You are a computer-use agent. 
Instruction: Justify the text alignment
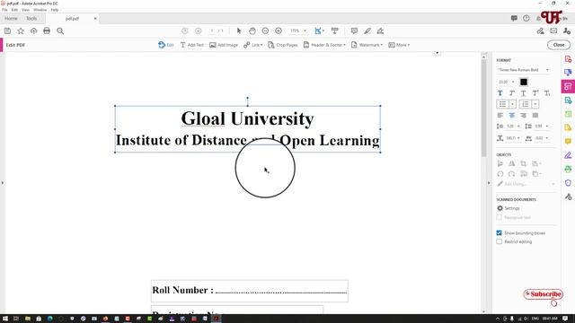(x=535, y=116)
